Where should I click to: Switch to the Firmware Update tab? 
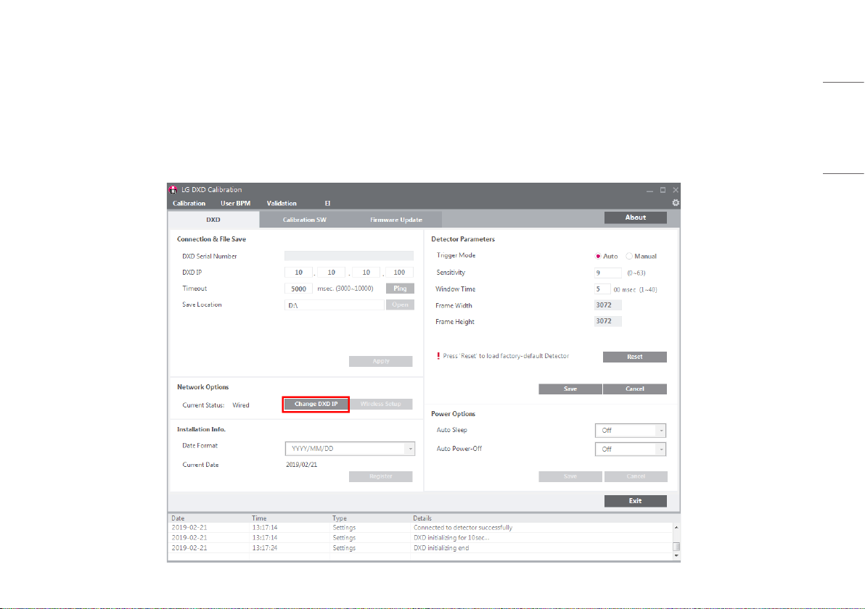click(x=396, y=220)
